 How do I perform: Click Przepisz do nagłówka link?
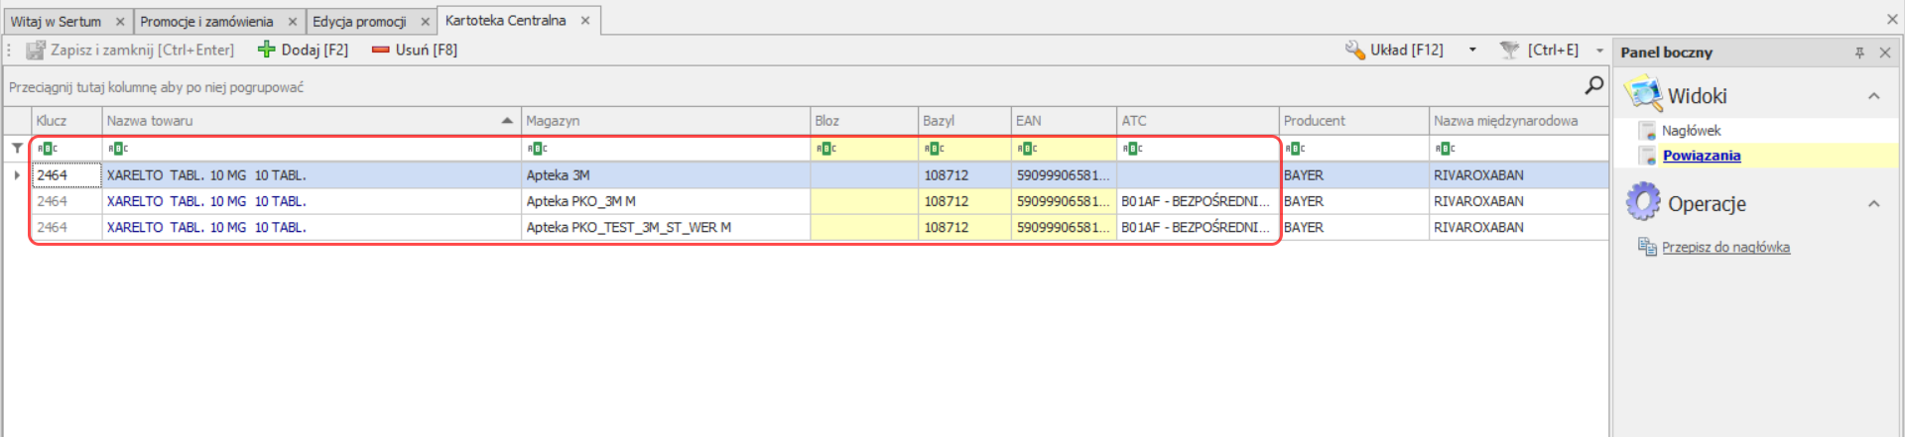point(1725,248)
